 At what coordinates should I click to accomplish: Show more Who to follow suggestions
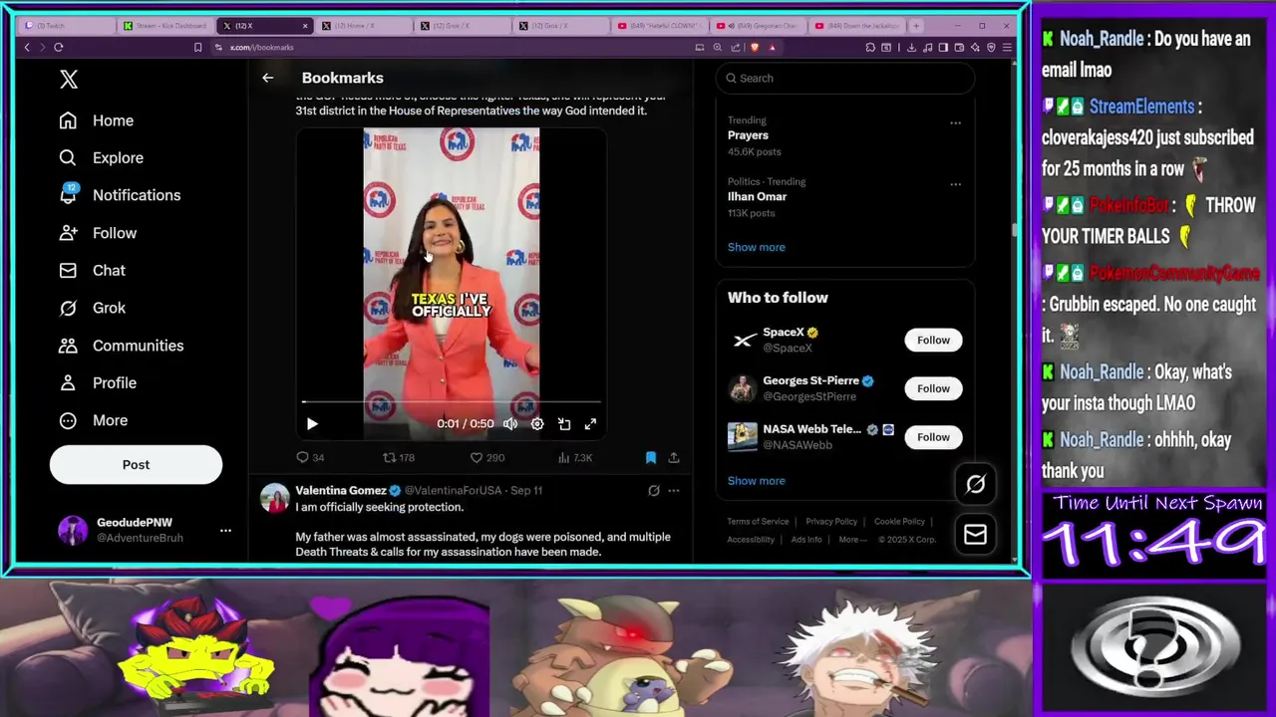(x=756, y=481)
